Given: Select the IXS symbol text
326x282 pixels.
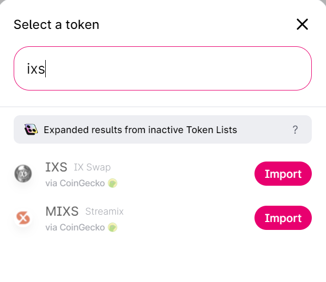Looking at the screenshot, I should pyautogui.click(x=56, y=167).
